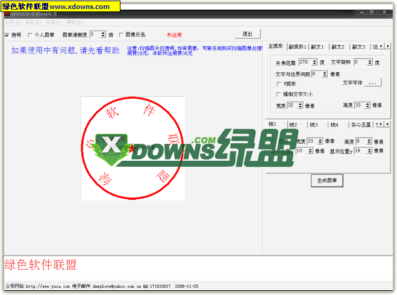Click the red stamp preview image
The image size is (397, 295).
133,148
